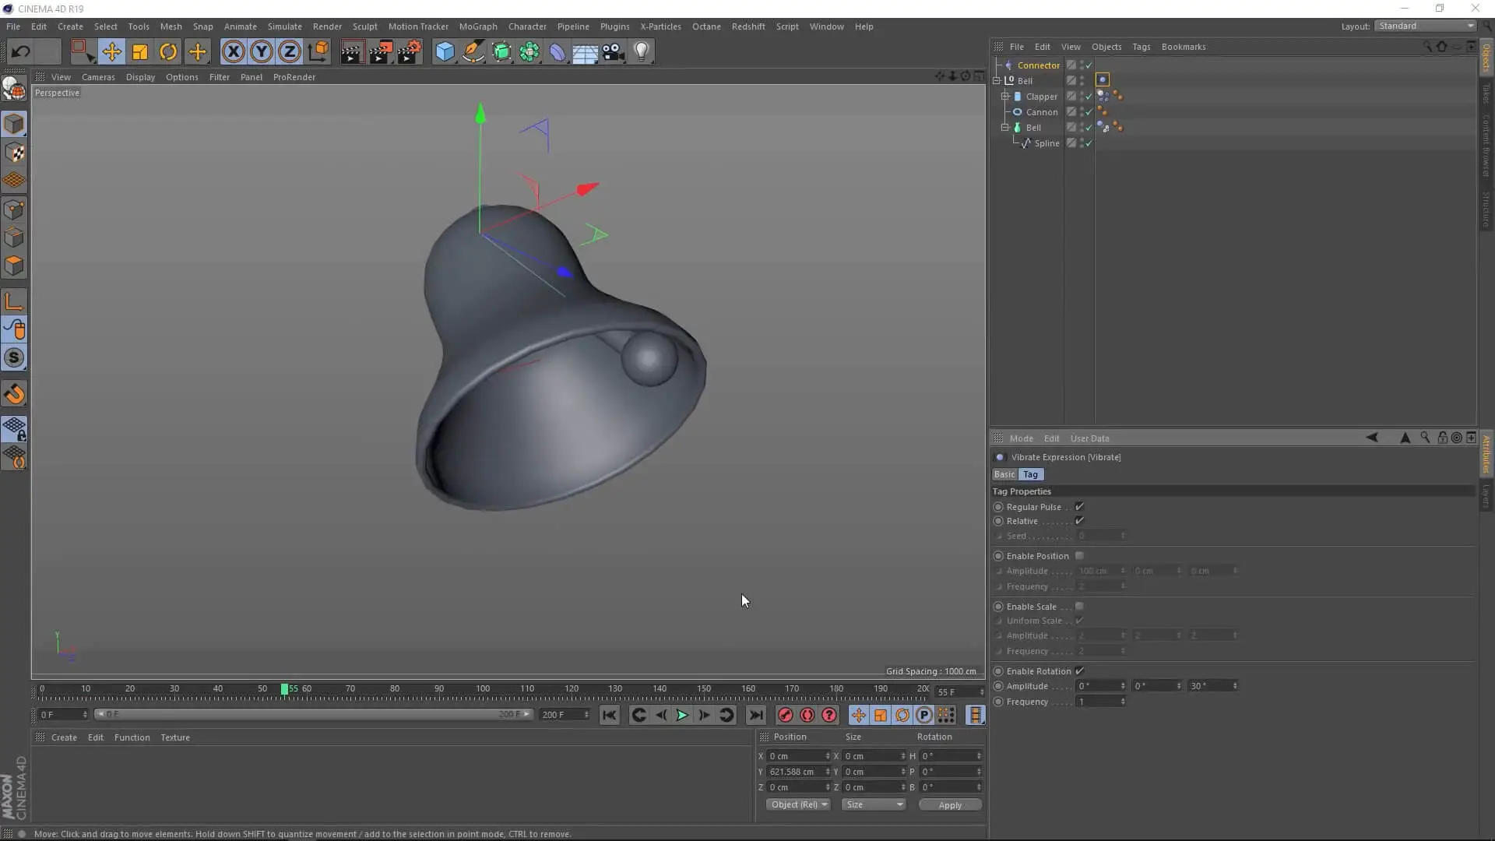Enable Polygons mode
The width and height of the screenshot is (1495, 841).
coord(14,266)
